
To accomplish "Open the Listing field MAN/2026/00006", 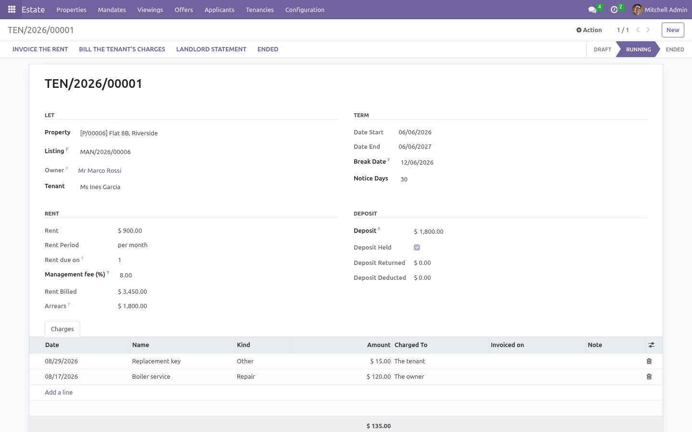I will click(209, 152).
